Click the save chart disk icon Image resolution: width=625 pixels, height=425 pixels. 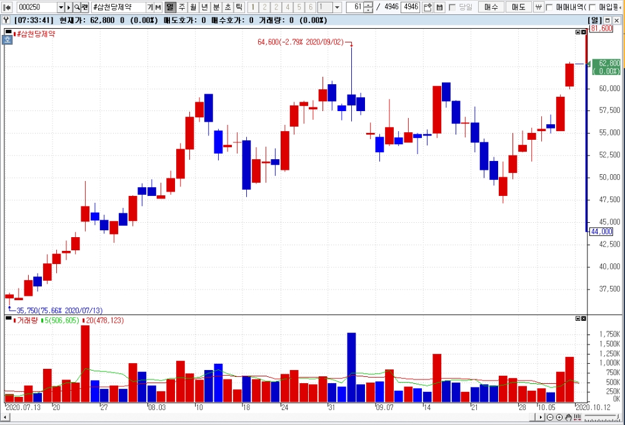pyautogui.click(x=439, y=7)
